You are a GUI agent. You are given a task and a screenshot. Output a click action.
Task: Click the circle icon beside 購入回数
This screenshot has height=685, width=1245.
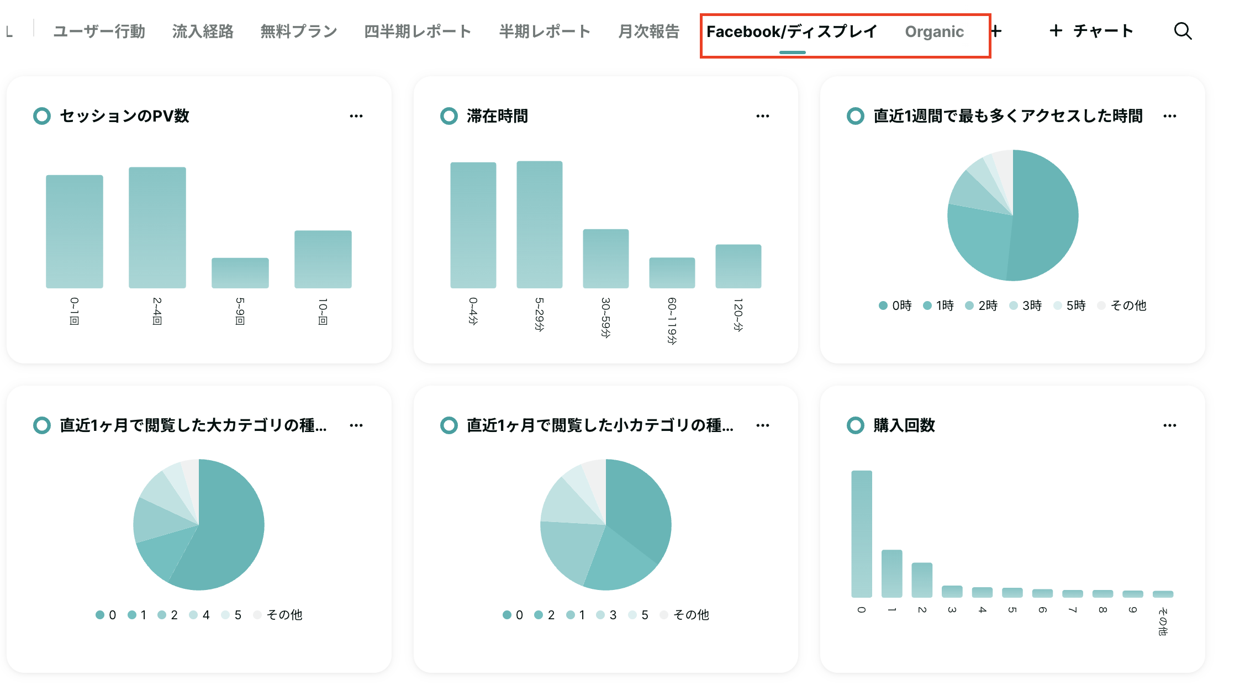855,425
